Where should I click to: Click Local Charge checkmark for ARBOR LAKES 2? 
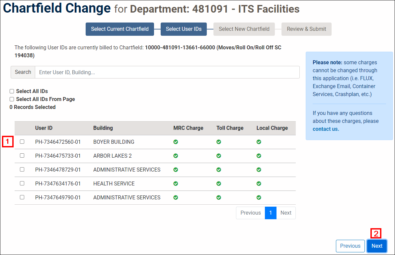pyautogui.click(x=259, y=156)
